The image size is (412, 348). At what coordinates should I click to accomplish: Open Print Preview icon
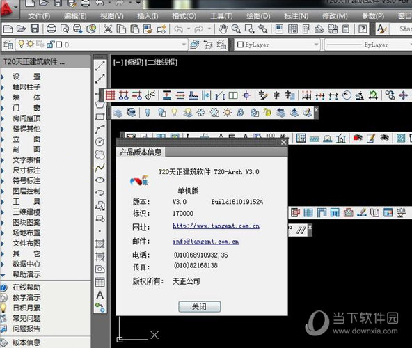click(x=65, y=29)
